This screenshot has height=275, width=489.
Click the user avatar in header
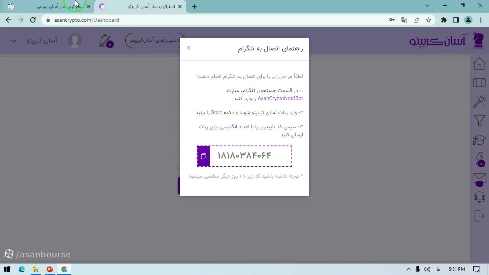[75, 40]
